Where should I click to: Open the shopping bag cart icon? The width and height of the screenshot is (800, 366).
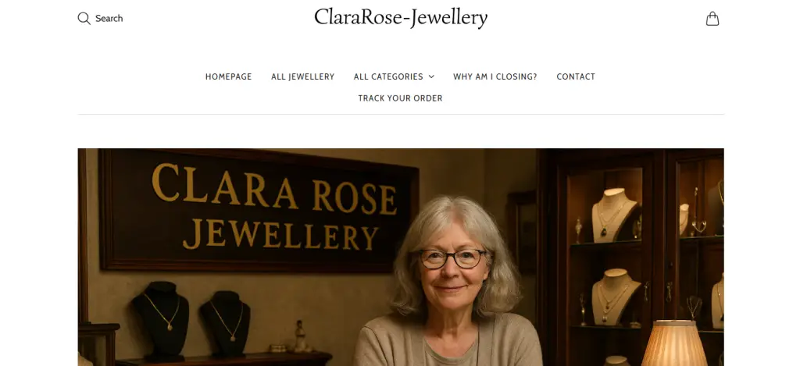[x=712, y=19]
